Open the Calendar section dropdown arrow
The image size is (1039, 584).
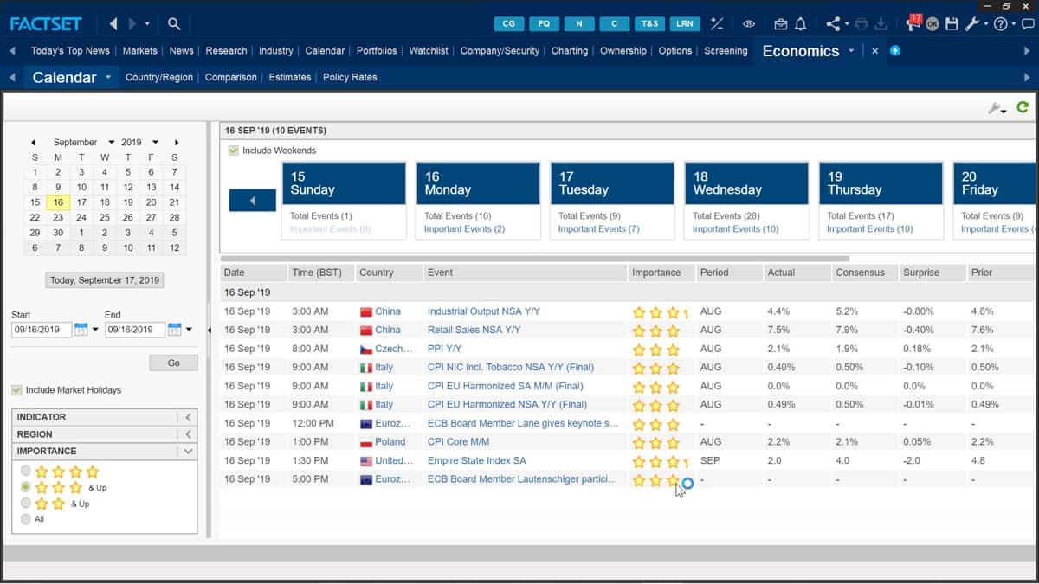tap(108, 77)
